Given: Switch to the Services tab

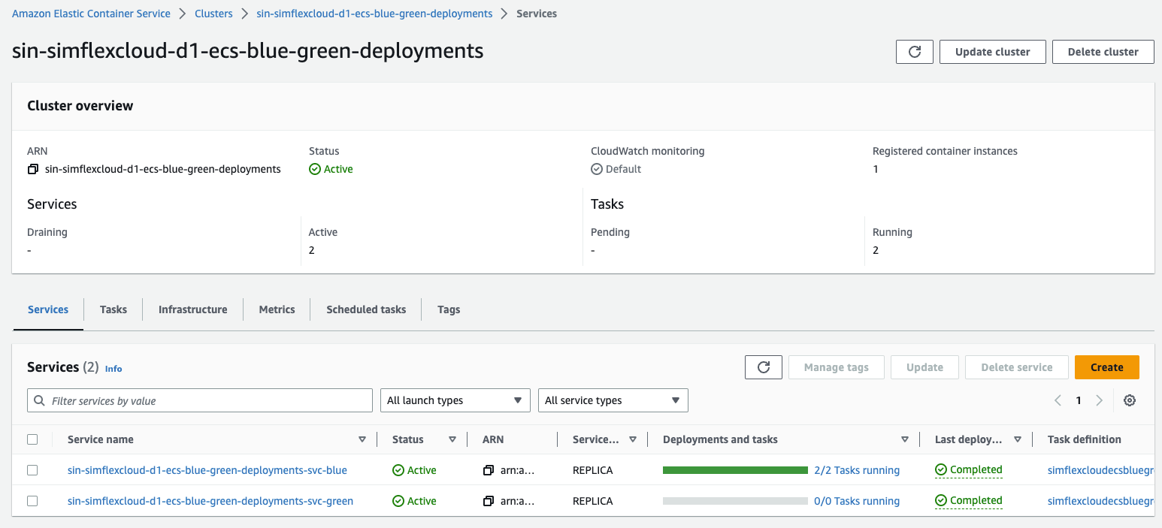Looking at the screenshot, I should pyautogui.click(x=48, y=309).
